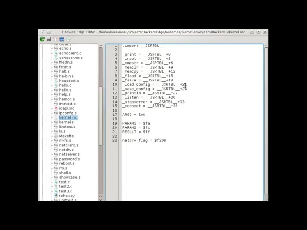Viewport: 307px width, 230px height.
Task: Click the red dotted grid toolbar icon
Action: tap(56, 39)
